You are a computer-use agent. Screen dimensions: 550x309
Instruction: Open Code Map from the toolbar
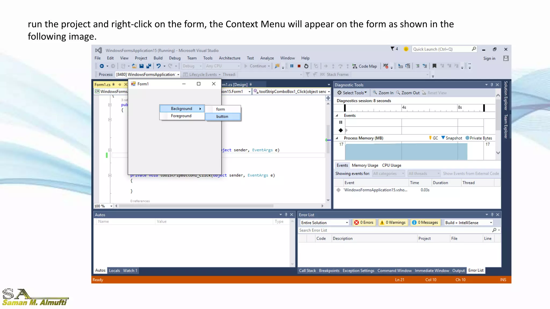(364, 66)
